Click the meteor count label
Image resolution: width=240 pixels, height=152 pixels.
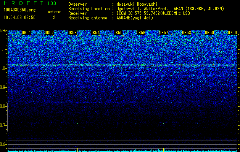[x=54, y=12]
